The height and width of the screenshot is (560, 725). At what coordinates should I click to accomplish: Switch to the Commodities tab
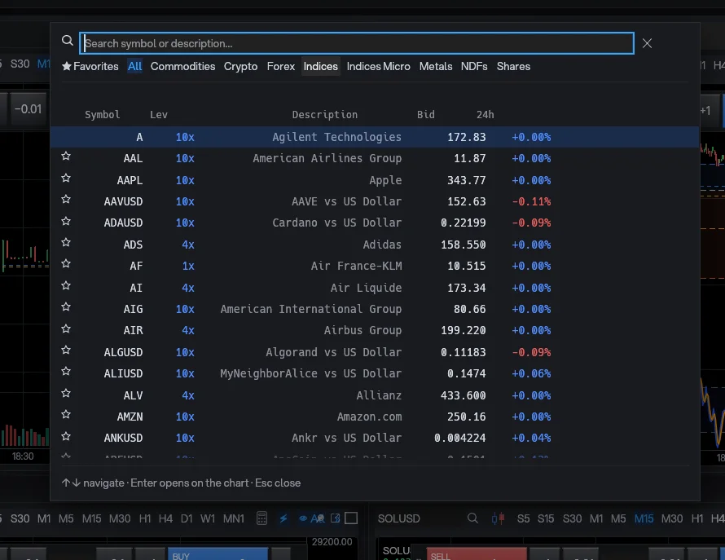[x=182, y=67]
